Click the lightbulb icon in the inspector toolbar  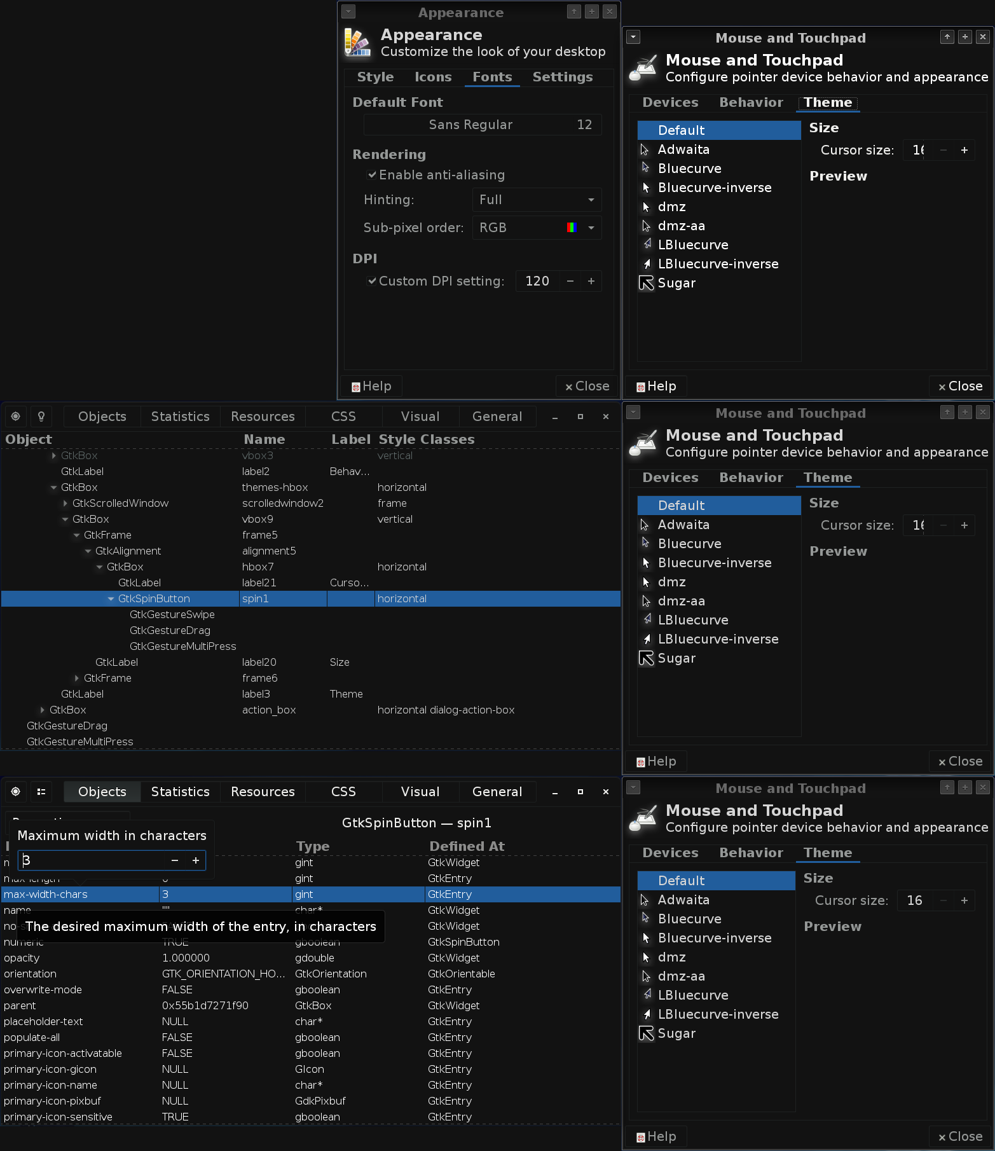[x=41, y=417]
